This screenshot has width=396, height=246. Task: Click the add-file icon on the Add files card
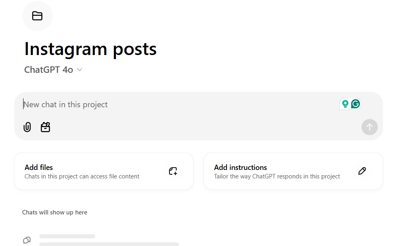point(173,171)
